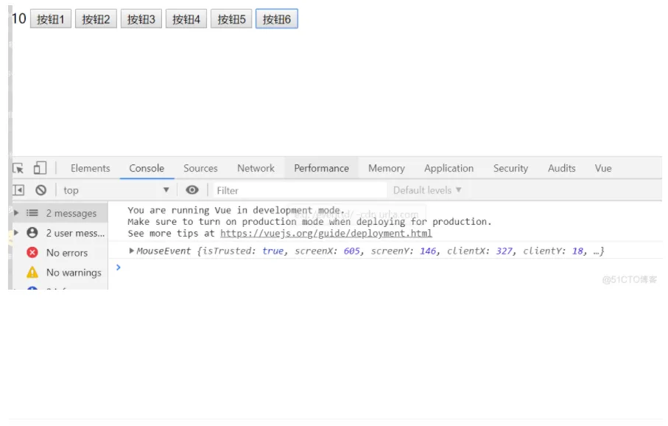This screenshot has height=426, width=668.
Task: Expand the MouseEvent object log
Action: pyautogui.click(x=132, y=251)
